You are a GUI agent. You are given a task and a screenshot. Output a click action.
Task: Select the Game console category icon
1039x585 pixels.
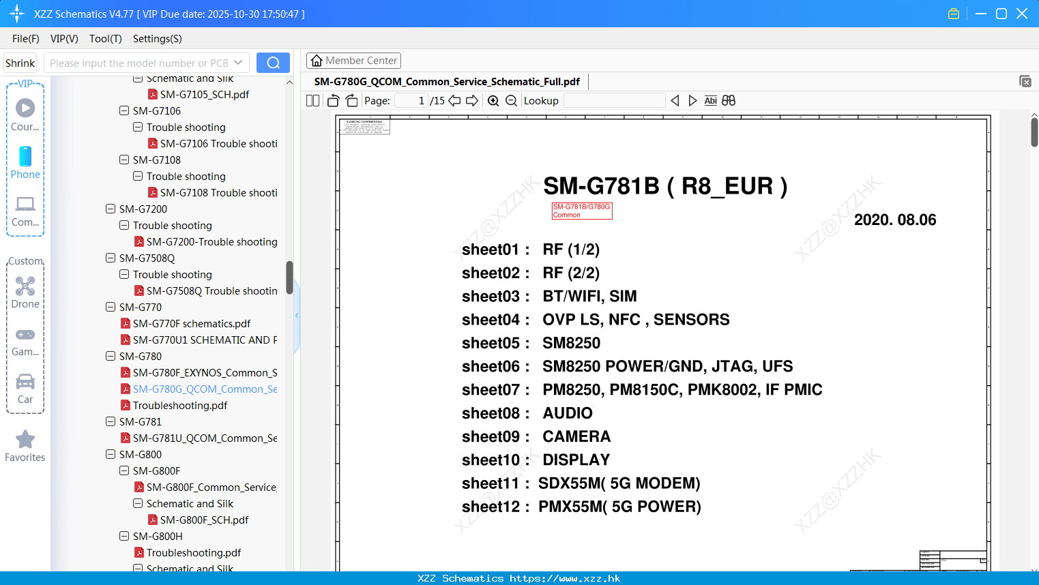pyautogui.click(x=25, y=341)
